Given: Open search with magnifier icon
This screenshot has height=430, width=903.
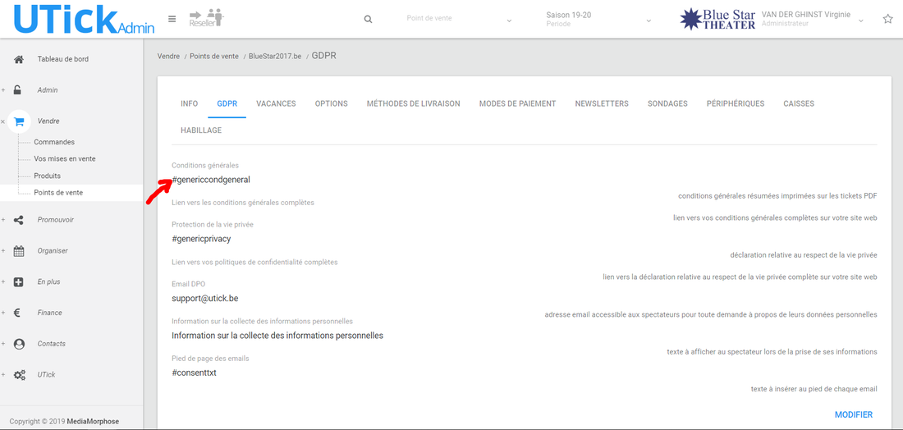Looking at the screenshot, I should click(368, 19).
